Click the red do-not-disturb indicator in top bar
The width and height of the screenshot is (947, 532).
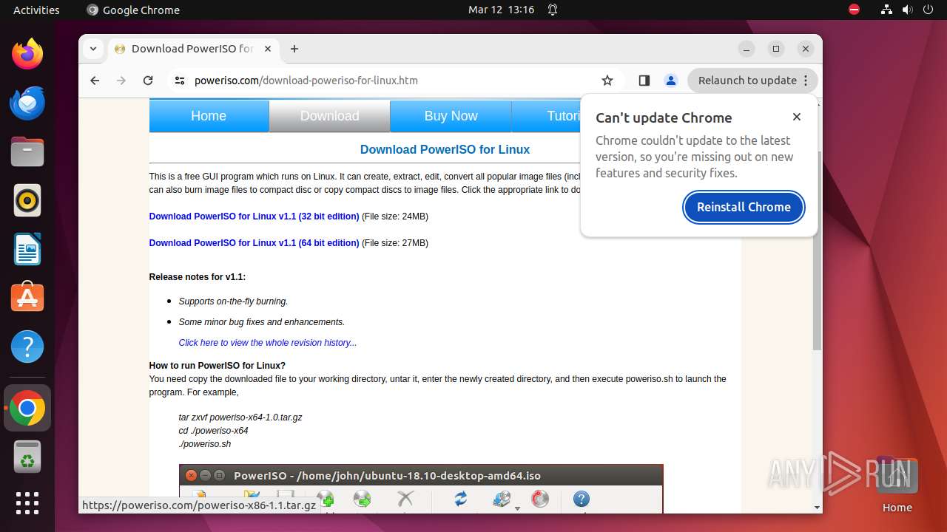click(855, 10)
